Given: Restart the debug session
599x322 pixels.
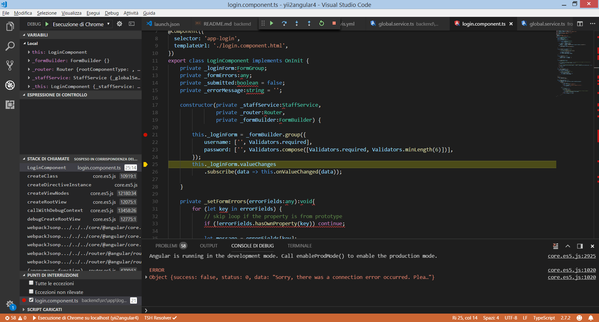Looking at the screenshot, I should tap(322, 23).
